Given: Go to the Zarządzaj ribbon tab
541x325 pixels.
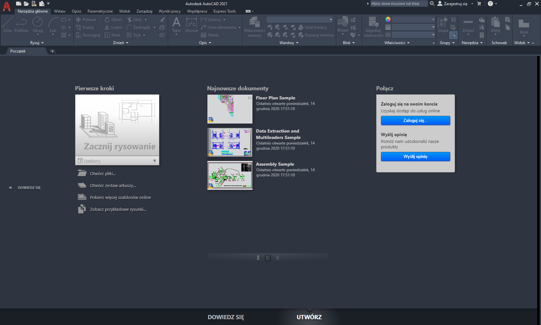Looking at the screenshot, I should click(144, 11).
